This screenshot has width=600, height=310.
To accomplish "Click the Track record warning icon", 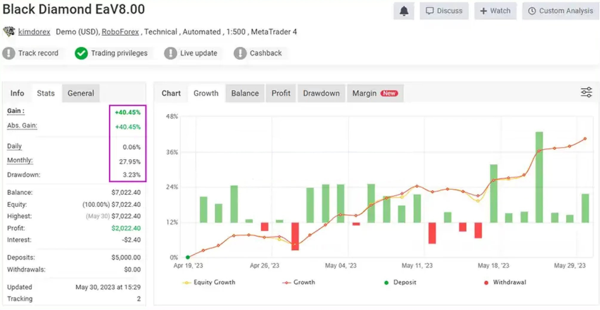I will pyautogui.click(x=9, y=53).
